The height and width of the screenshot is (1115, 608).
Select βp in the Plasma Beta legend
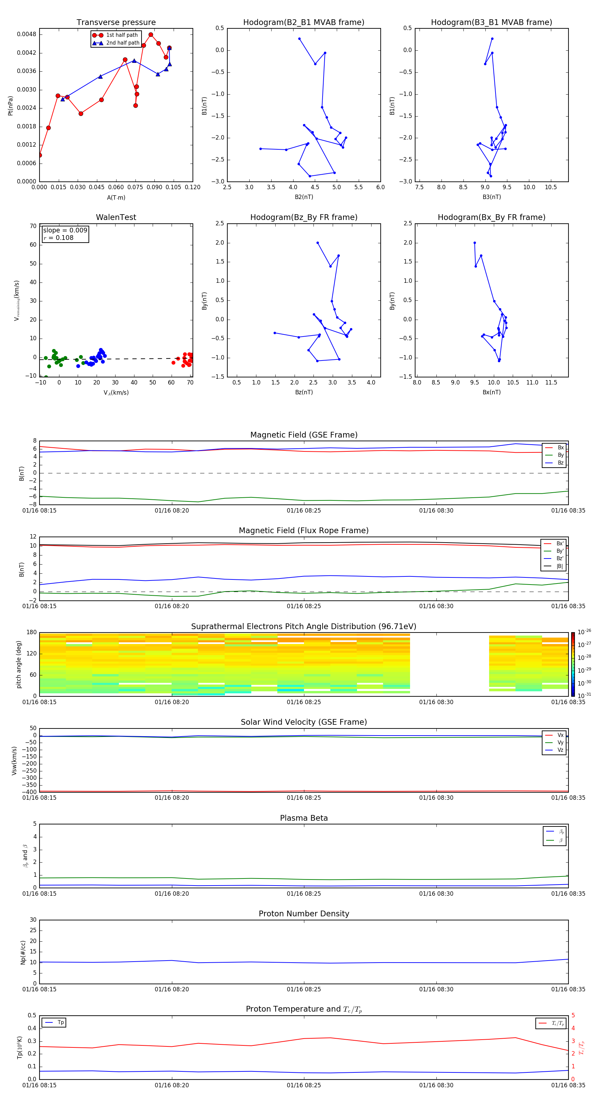555,832
